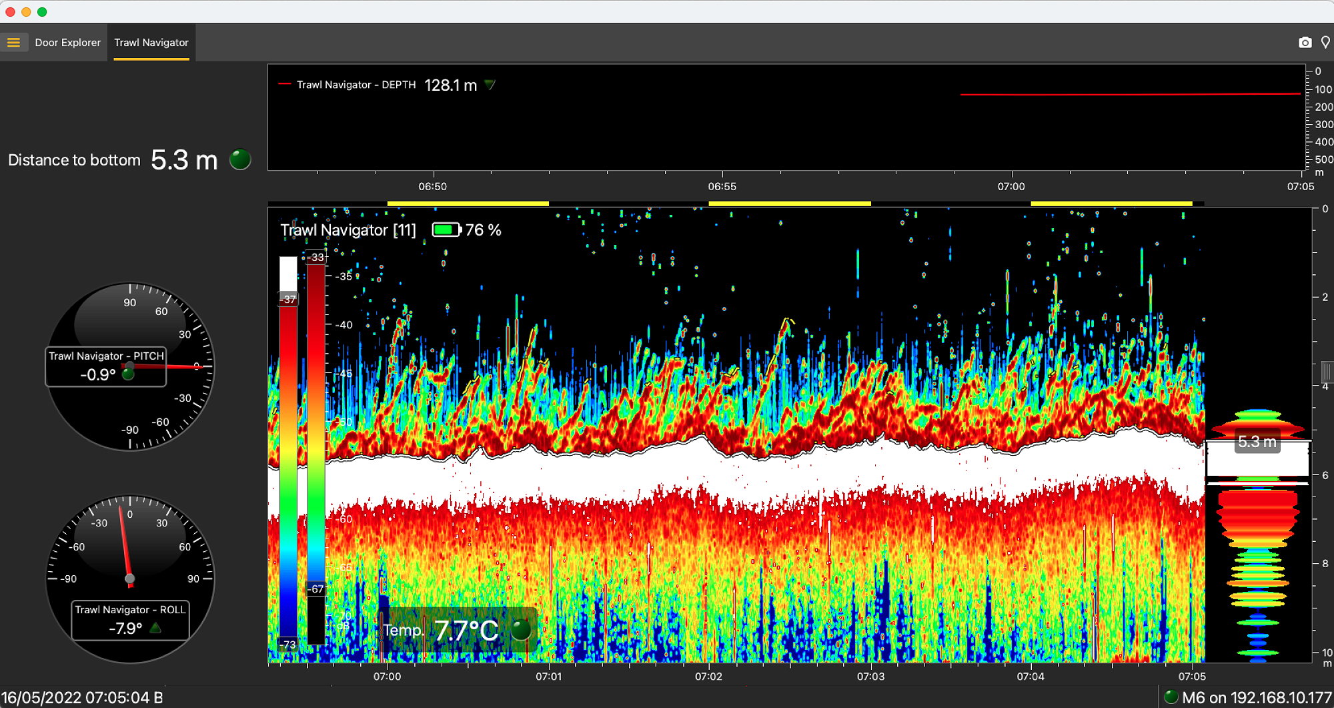
Task: Click the green M6 connection status light
Action: [1171, 697]
